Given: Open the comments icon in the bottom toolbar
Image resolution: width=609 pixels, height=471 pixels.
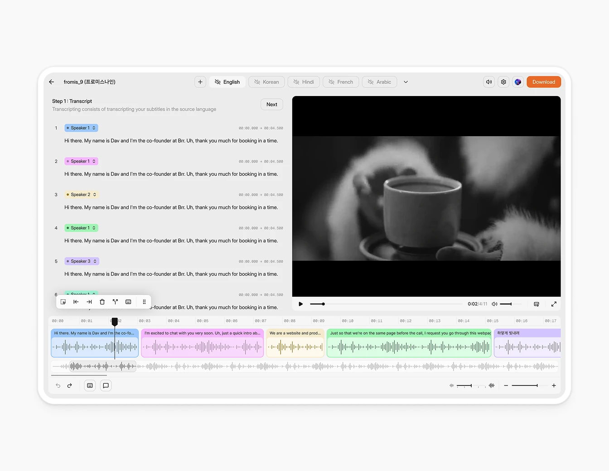Looking at the screenshot, I should pyautogui.click(x=106, y=385).
